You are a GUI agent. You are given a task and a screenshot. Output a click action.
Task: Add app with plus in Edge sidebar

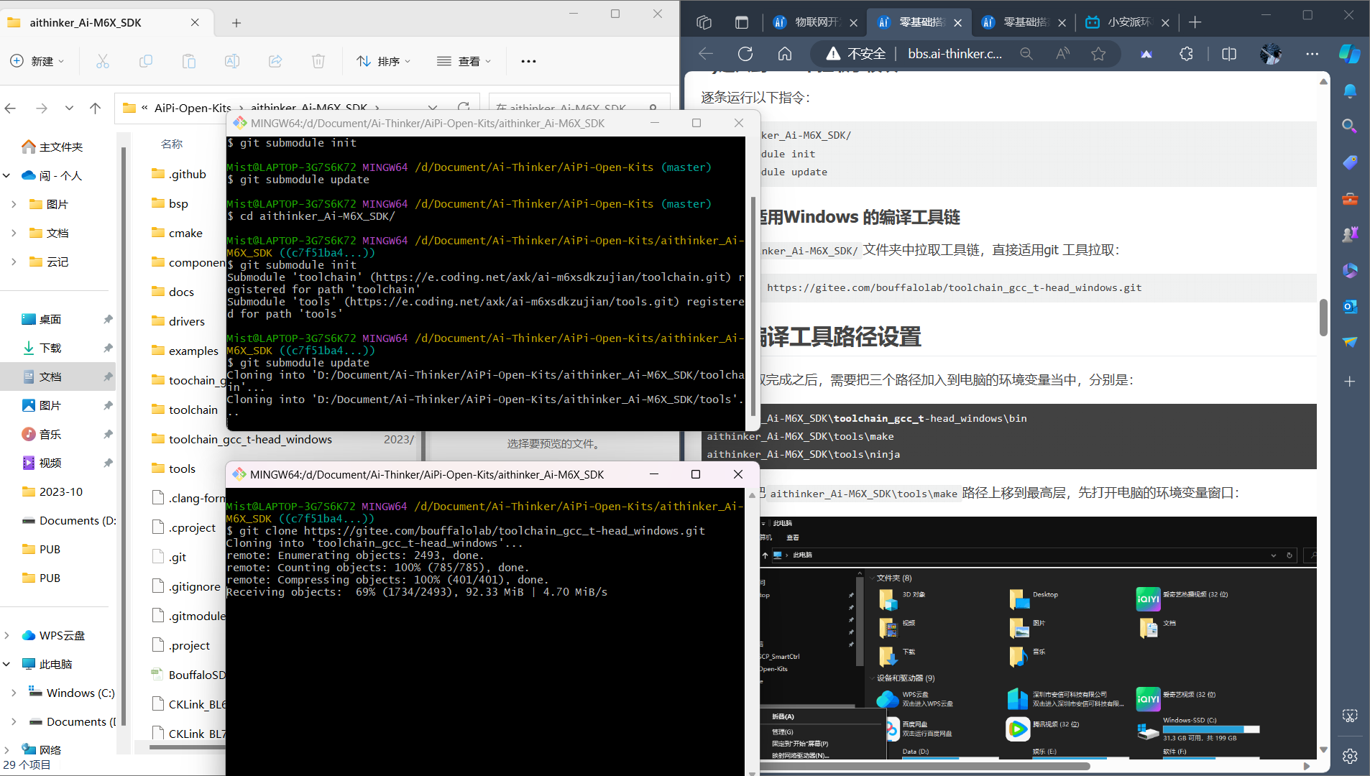click(x=1350, y=382)
